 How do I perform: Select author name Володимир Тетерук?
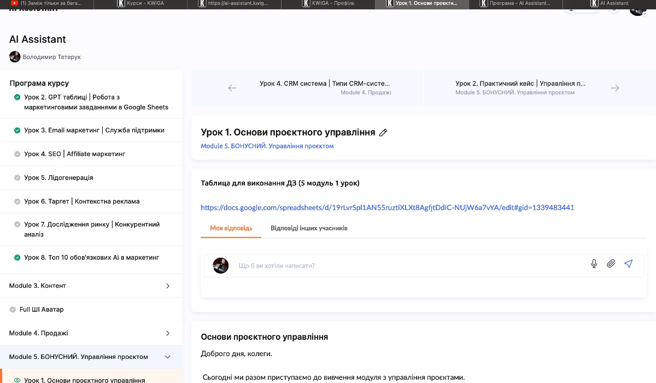pyautogui.click(x=52, y=57)
